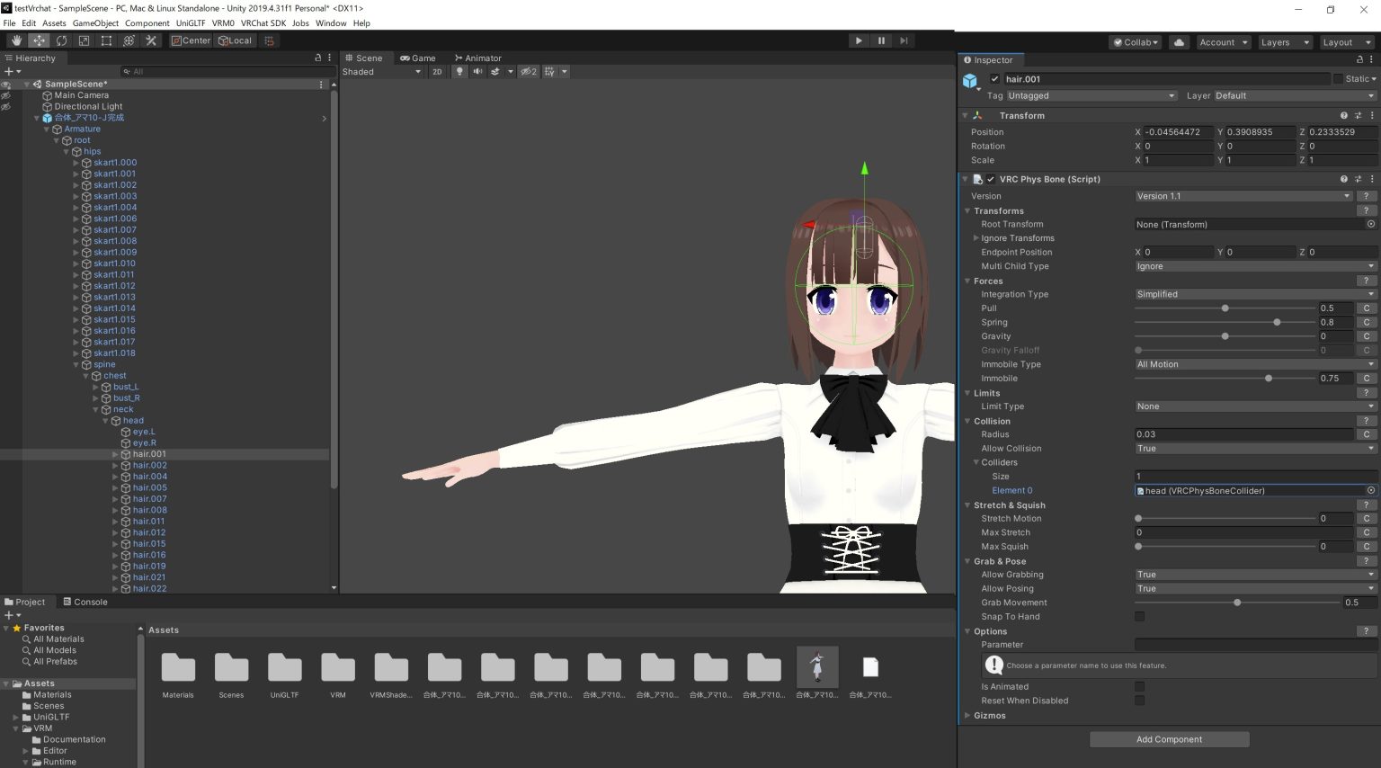Image resolution: width=1381 pixels, height=768 pixels.
Task: Select the Rotate tool
Action: point(60,40)
